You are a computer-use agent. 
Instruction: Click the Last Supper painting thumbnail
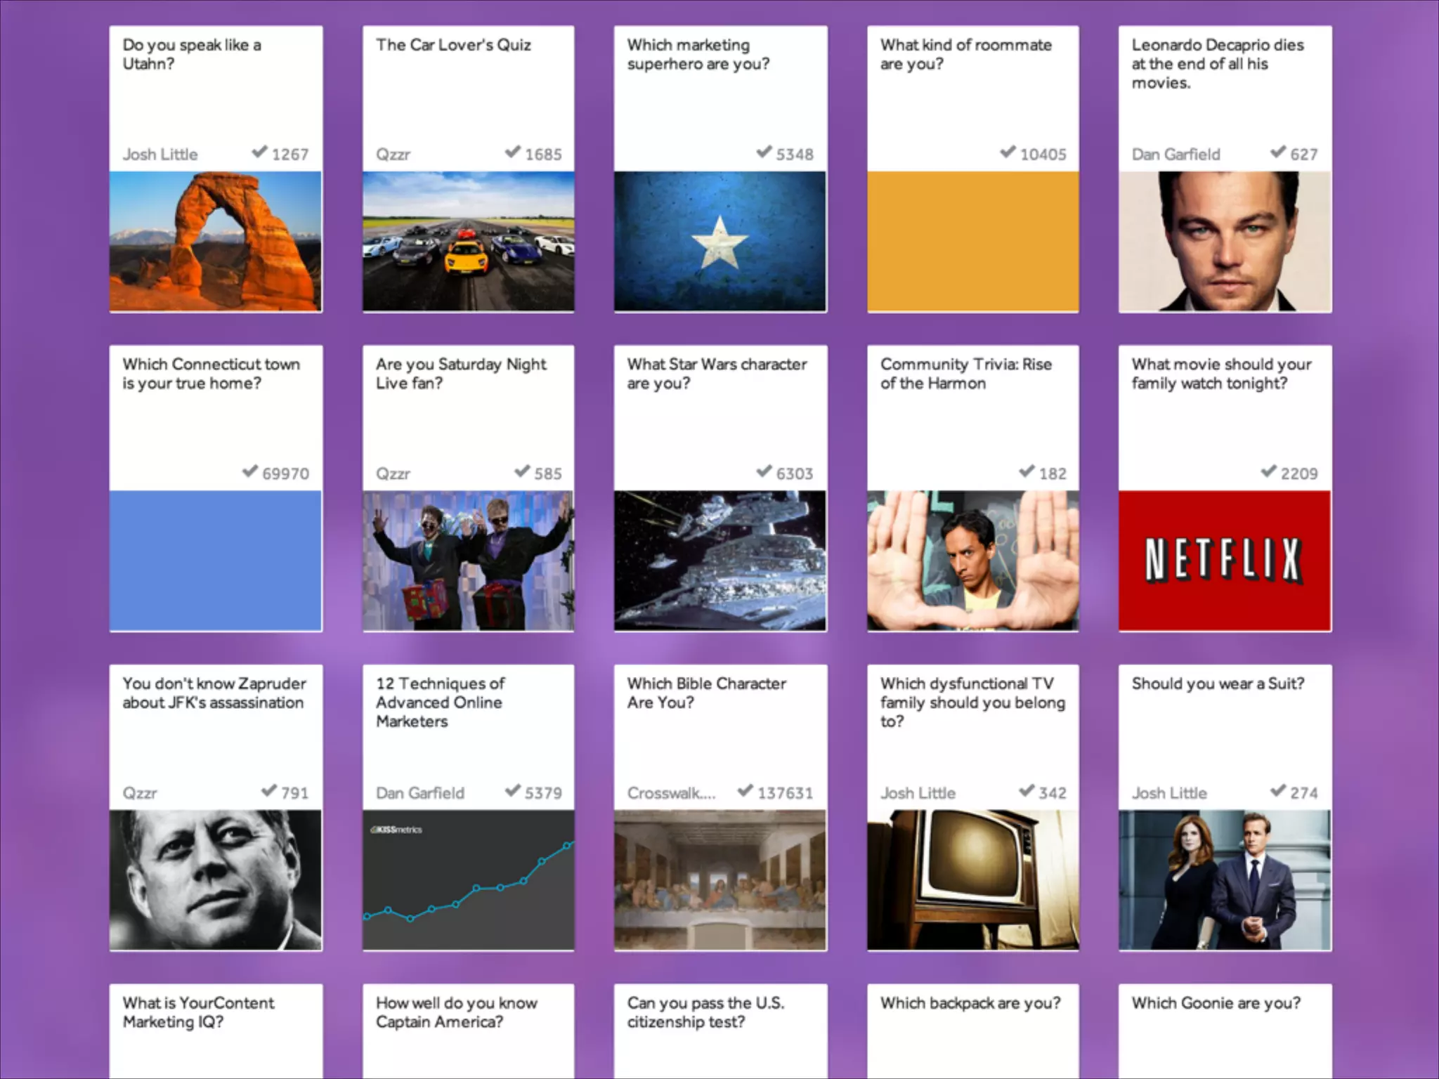click(720, 880)
